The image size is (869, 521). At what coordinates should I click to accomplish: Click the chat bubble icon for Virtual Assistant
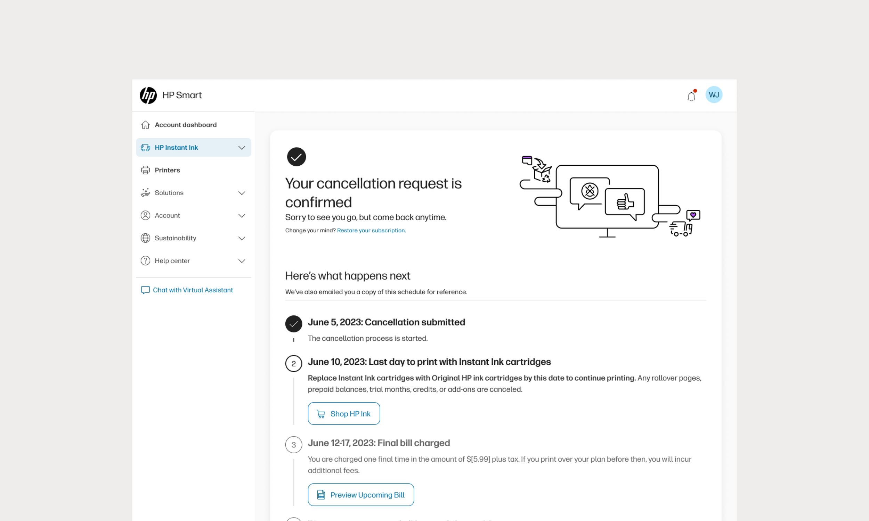[x=145, y=290]
